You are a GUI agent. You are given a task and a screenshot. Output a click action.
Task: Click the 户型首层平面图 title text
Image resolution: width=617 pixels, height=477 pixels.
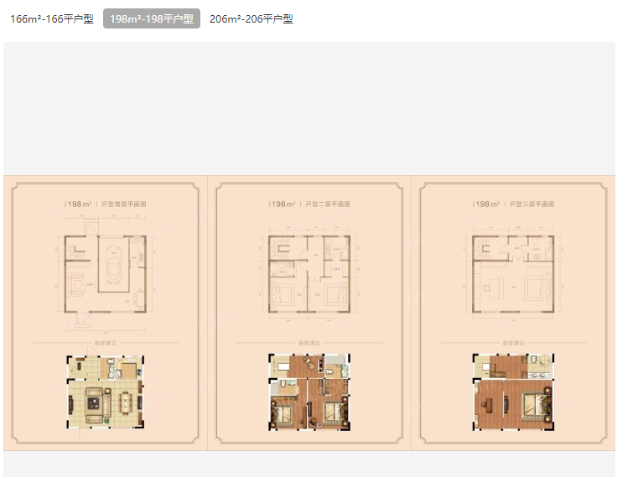point(123,204)
